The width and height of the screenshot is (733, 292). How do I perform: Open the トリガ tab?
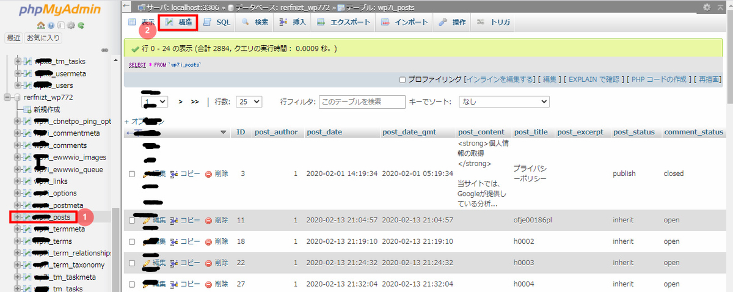(493, 22)
